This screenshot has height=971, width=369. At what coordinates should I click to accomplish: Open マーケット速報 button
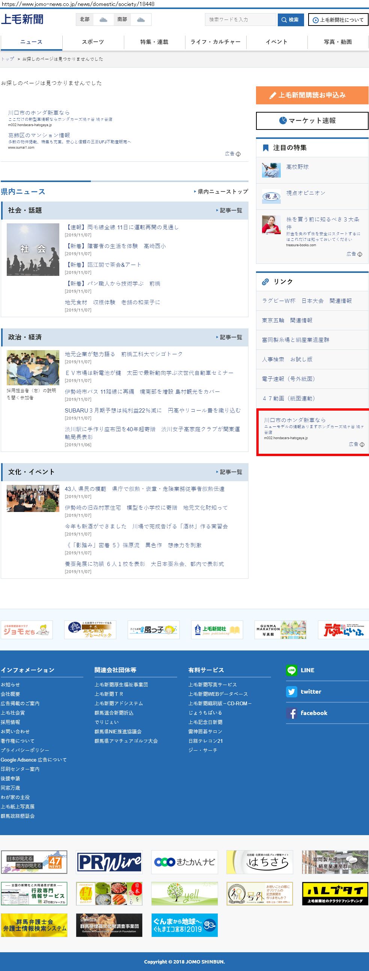pos(312,120)
